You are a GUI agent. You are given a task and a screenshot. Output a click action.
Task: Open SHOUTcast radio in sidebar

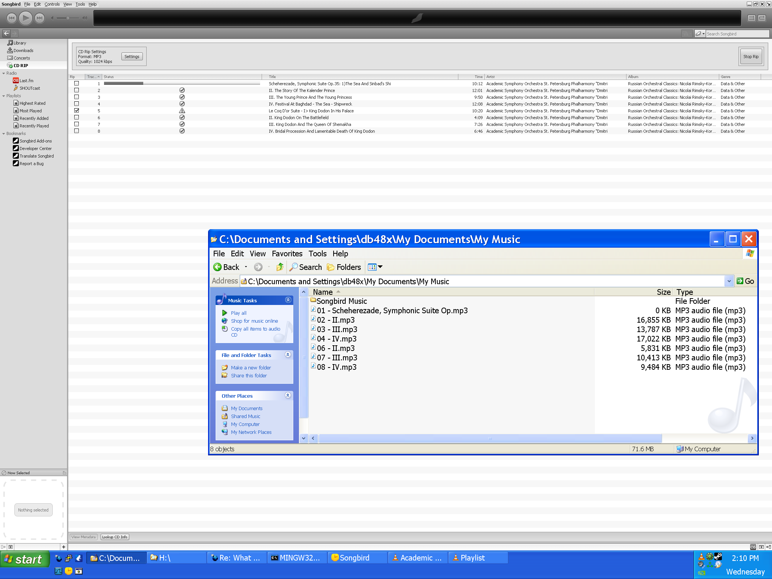pos(30,88)
